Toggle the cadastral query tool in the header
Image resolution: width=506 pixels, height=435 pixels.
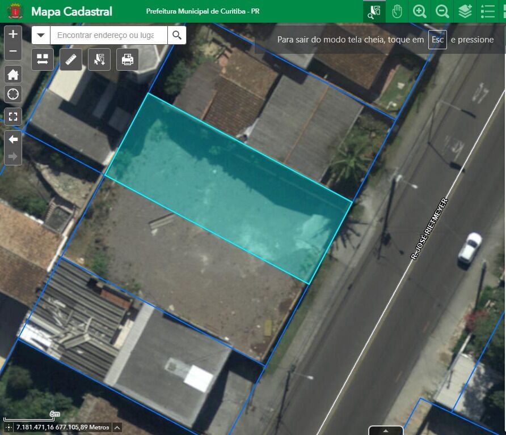[374, 11]
